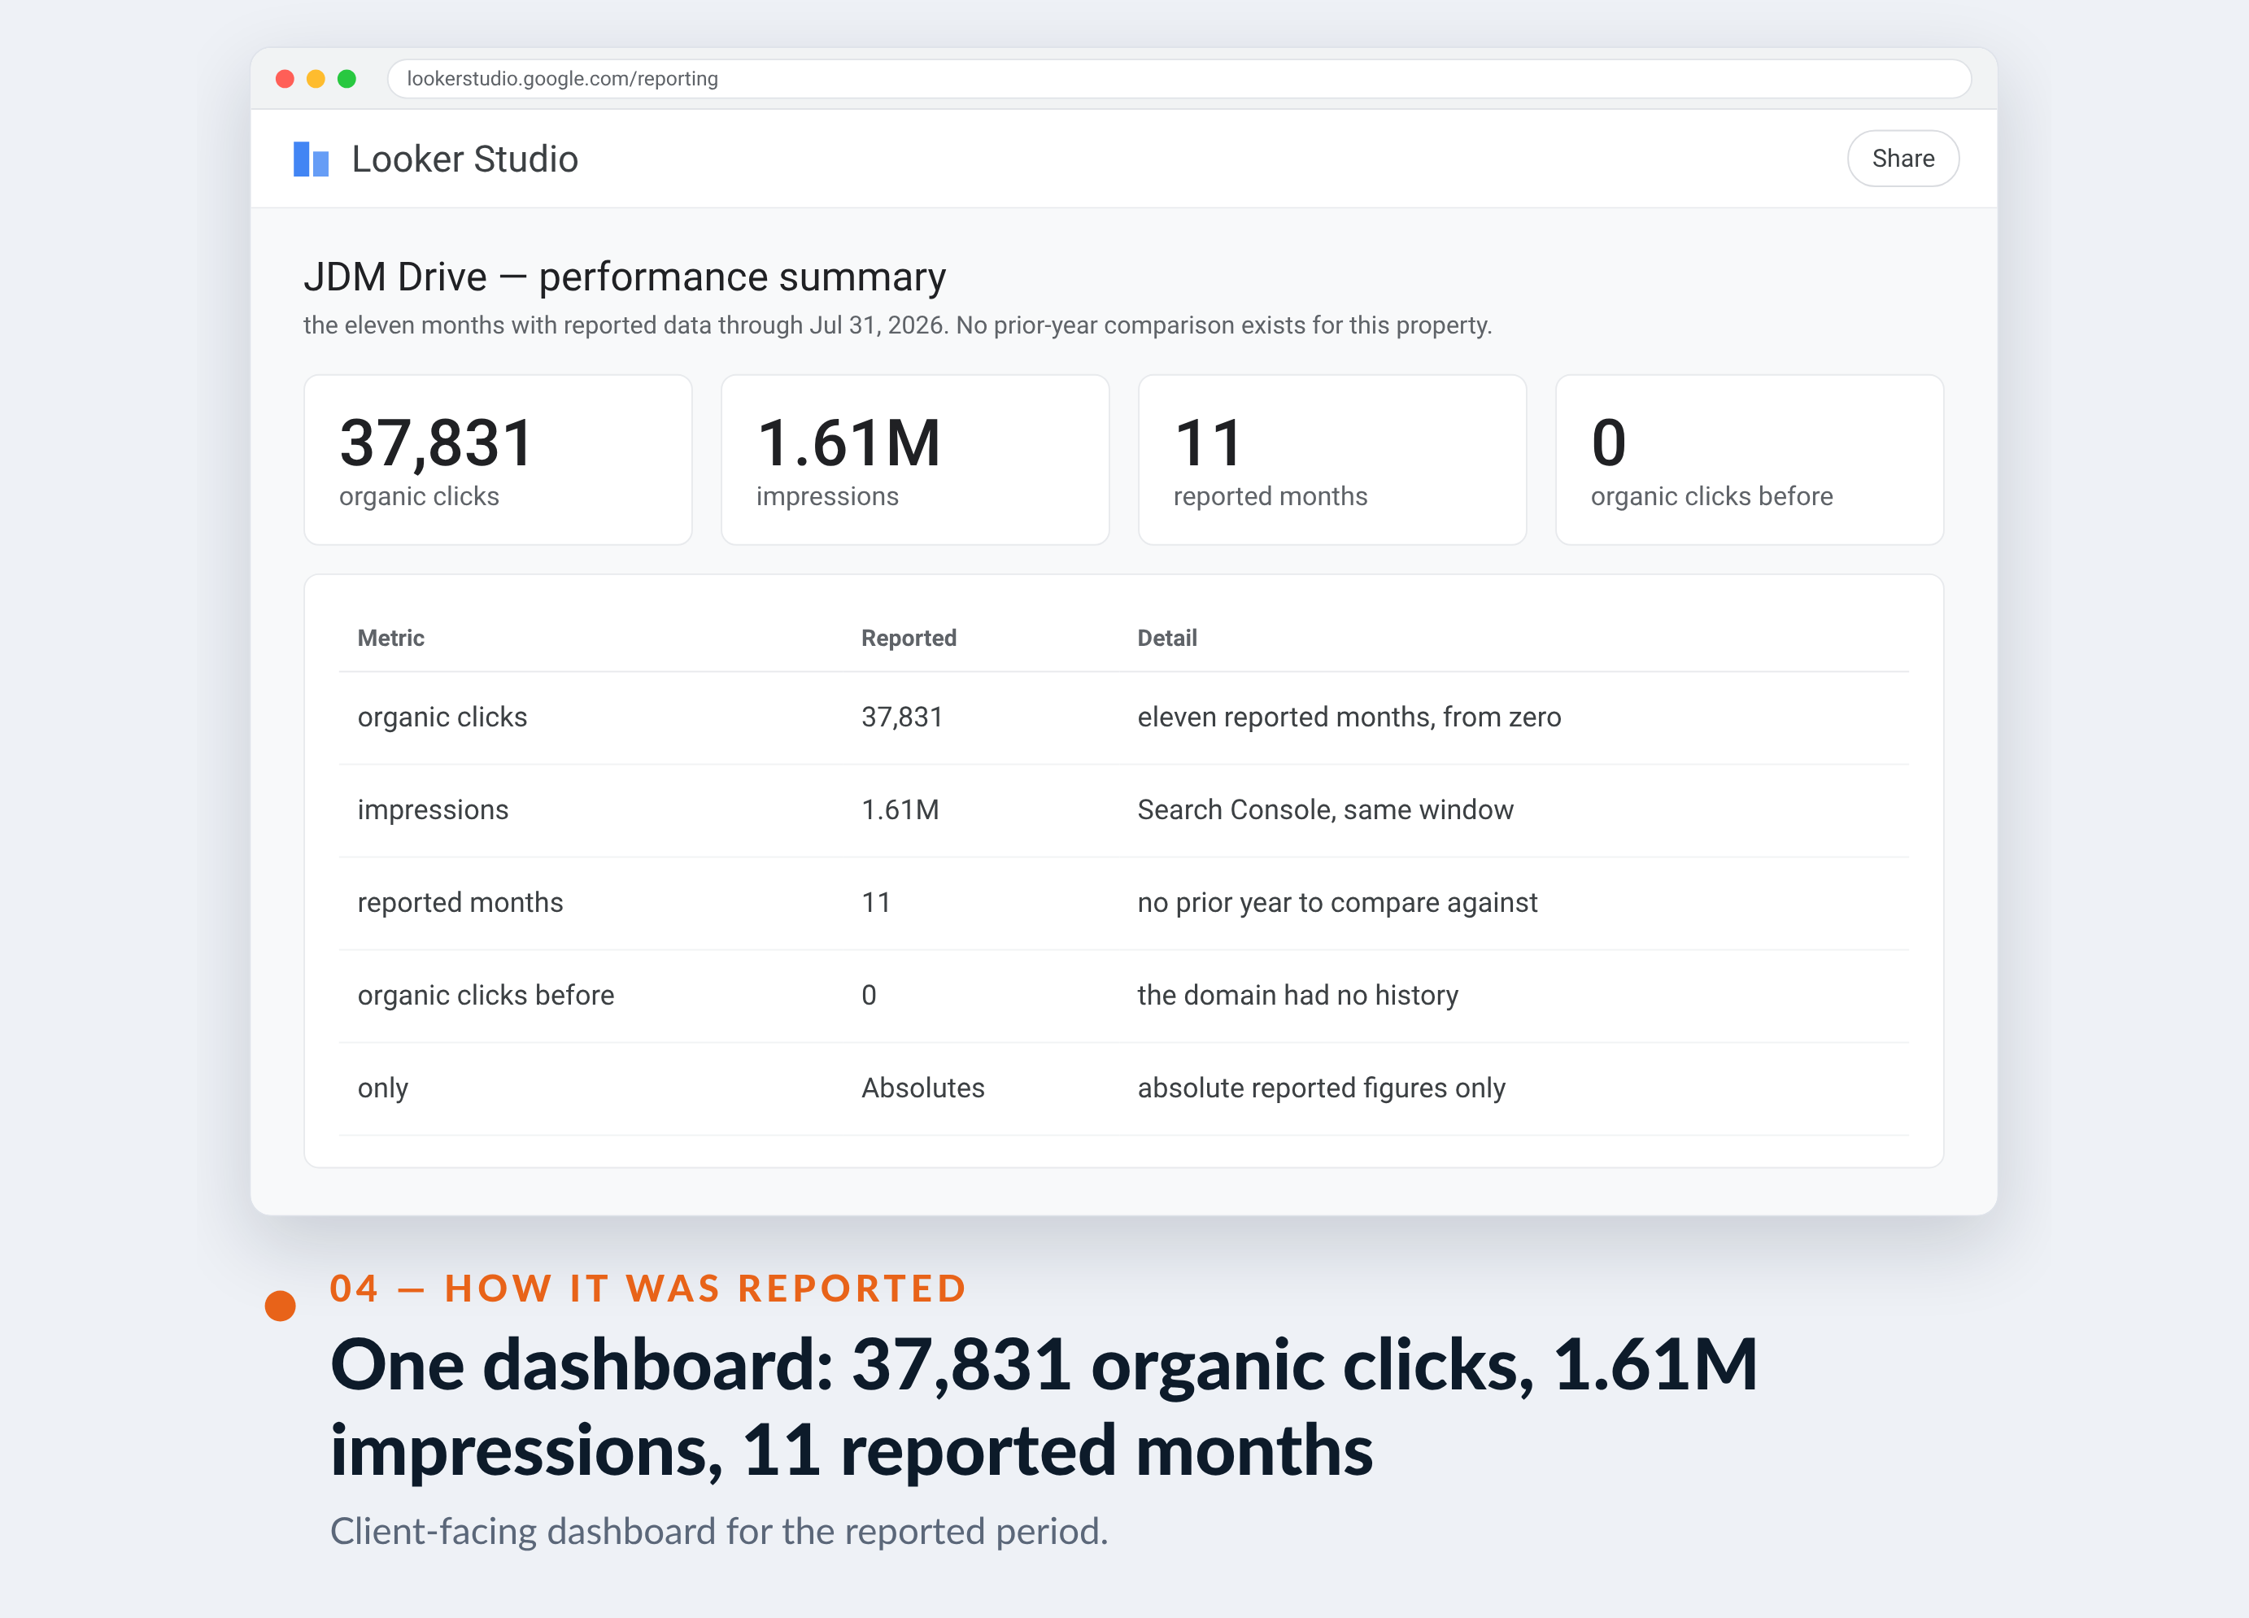Screen dimensions: 2249x1618
Task: Click 'Search Console, same window' detail
Action: [1325, 809]
